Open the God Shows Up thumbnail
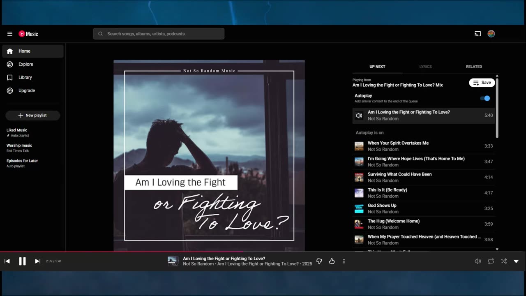Screen dimensions: 526x296 pyautogui.click(x=359, y=208)
